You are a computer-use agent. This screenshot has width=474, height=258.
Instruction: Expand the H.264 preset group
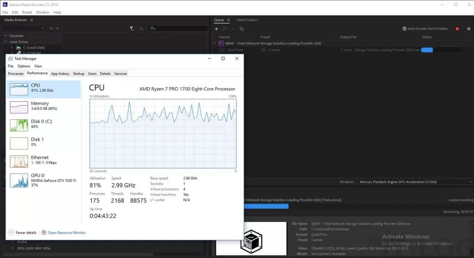tap(12, 242)
